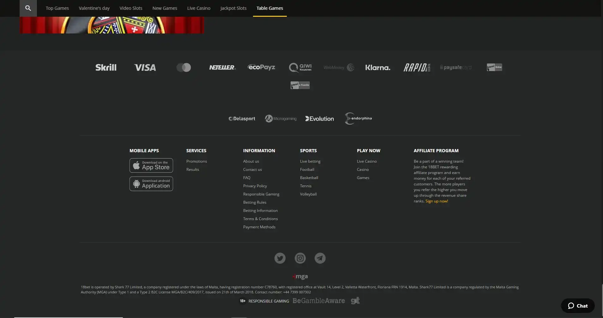Open the Responsible Gaming footer link
The image size is (603, 318).
tap(261, 194)
